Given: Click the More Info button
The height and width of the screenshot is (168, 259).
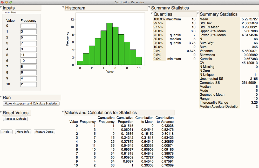Looking at the screenshot, I should [23, 132].
